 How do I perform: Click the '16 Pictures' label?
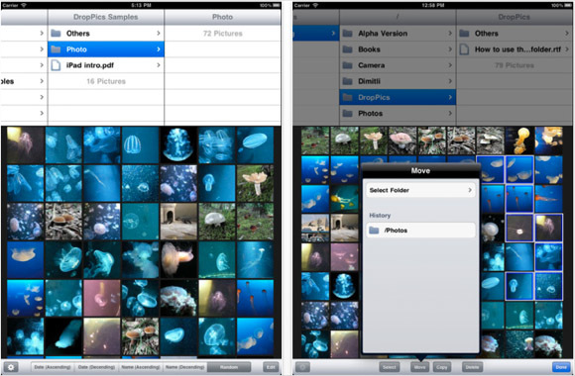coord(106,81)
